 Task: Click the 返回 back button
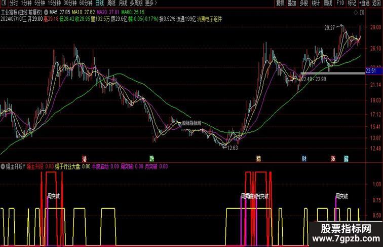pos(376,3)
